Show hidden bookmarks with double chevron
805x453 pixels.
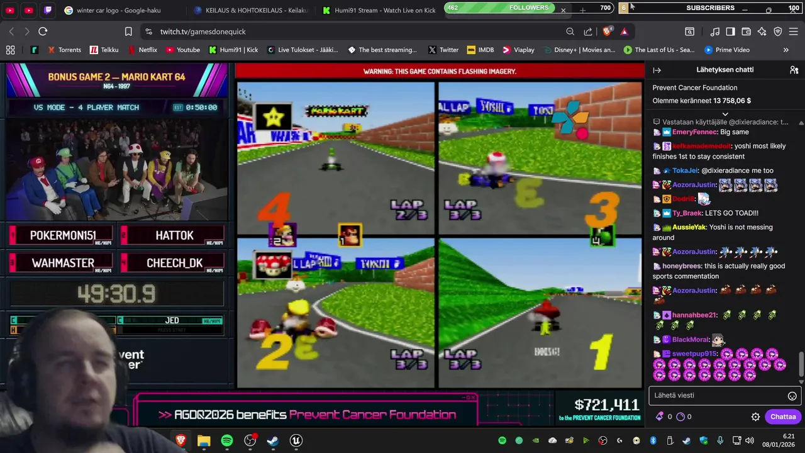tap(786, 50)
